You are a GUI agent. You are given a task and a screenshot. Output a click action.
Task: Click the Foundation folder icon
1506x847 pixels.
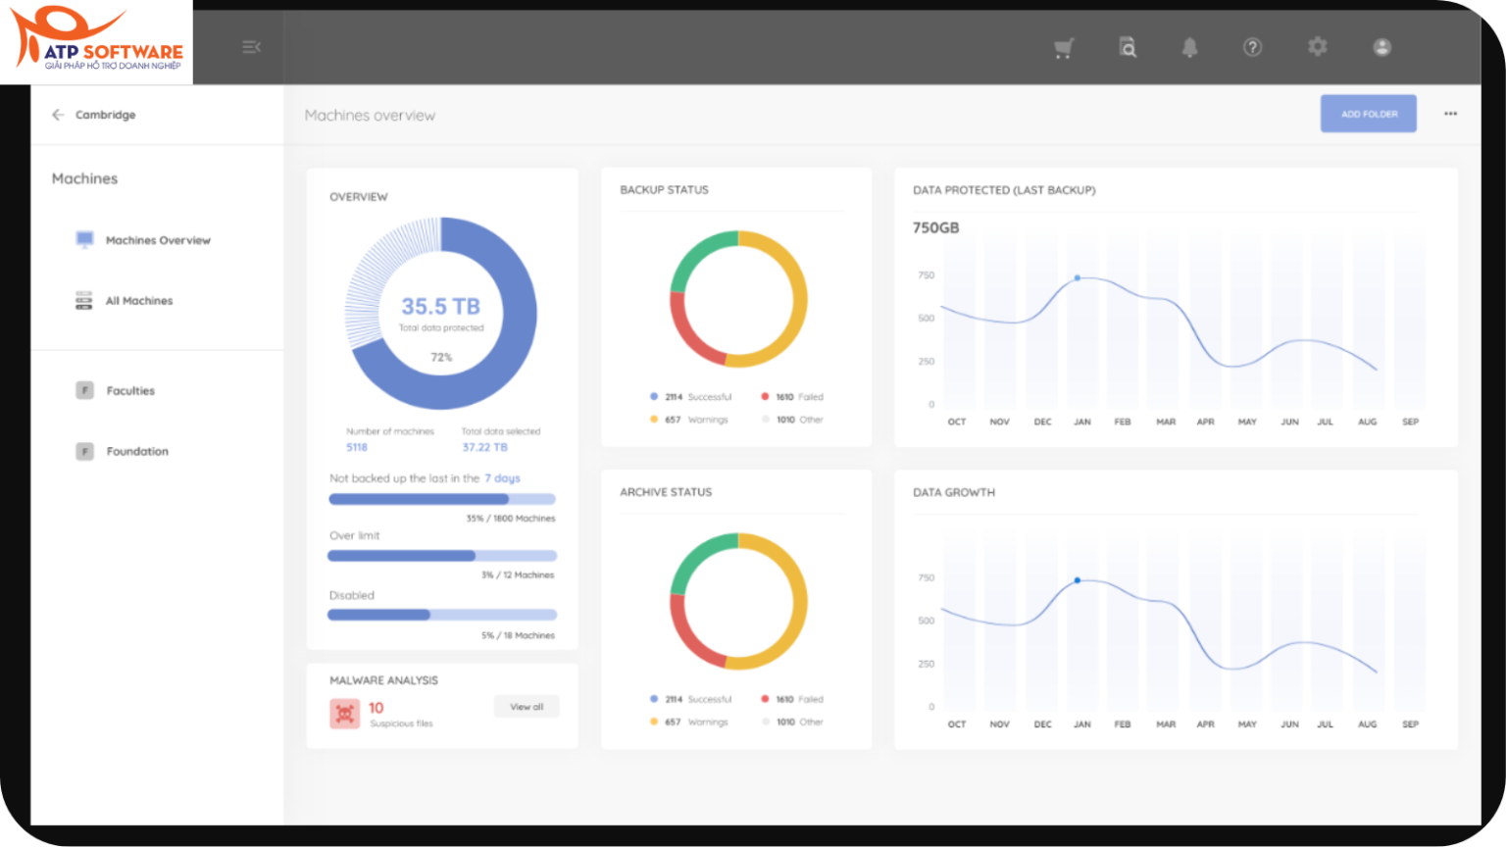(x=83, y=451)
